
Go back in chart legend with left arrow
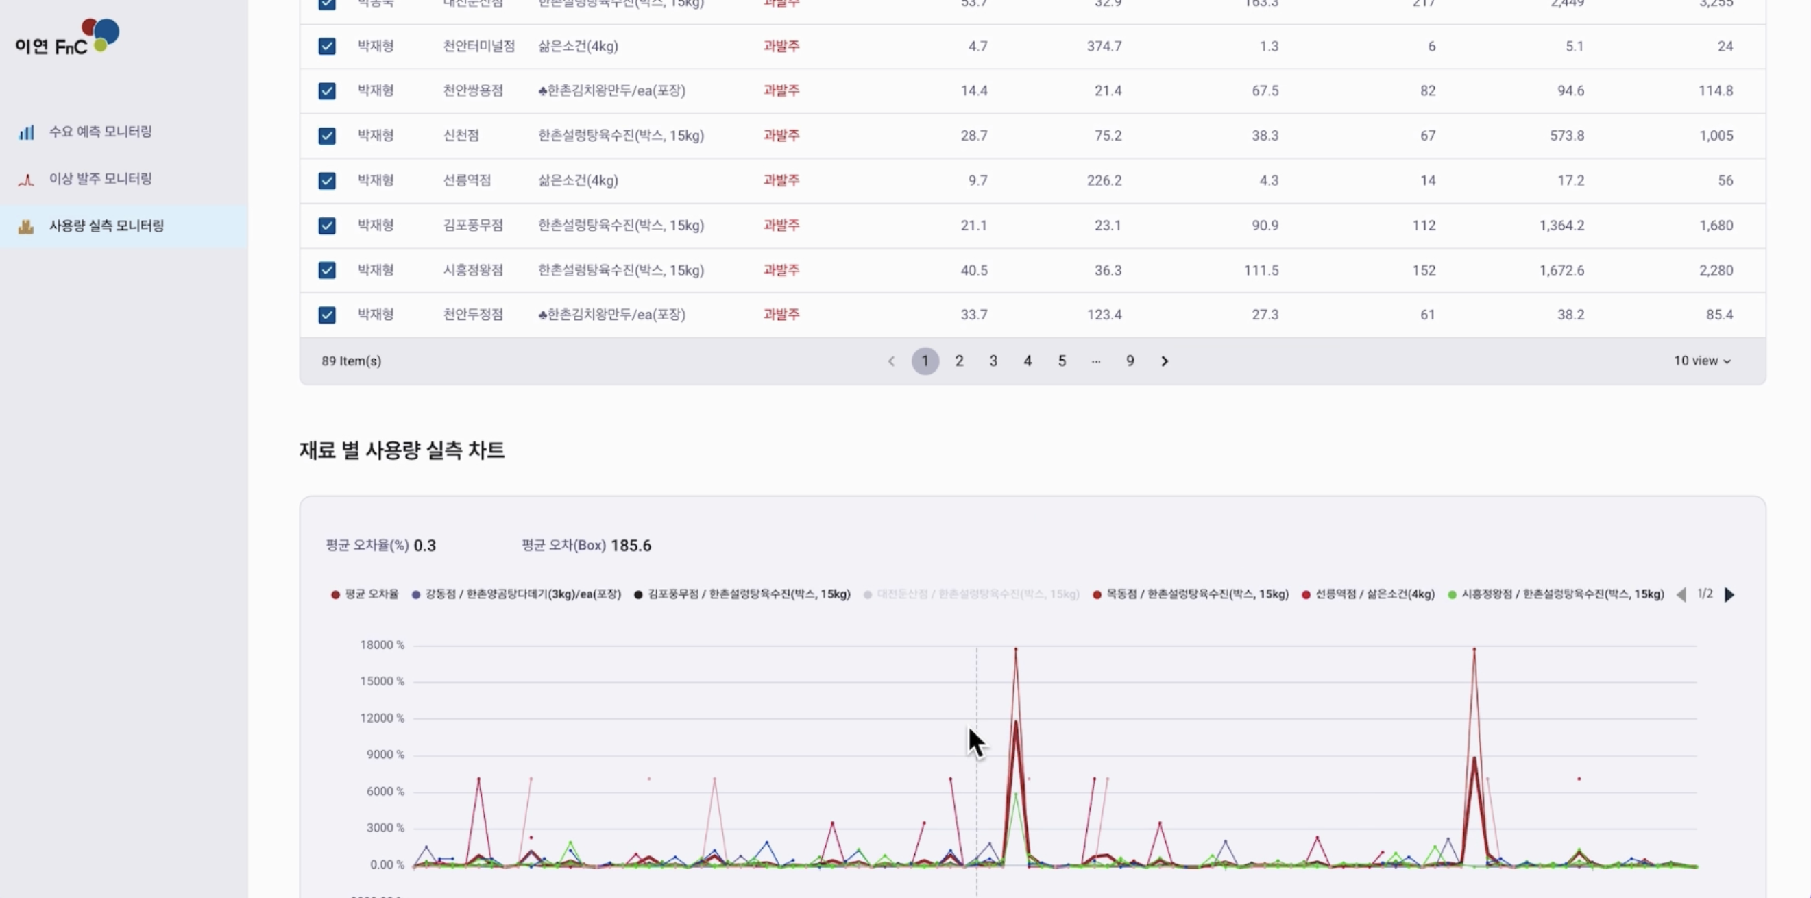(x=1681, y=595)
